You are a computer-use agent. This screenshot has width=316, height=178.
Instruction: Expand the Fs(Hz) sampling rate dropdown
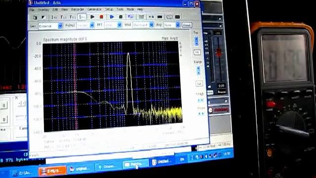pyautogui.click(x=92, y=25)
